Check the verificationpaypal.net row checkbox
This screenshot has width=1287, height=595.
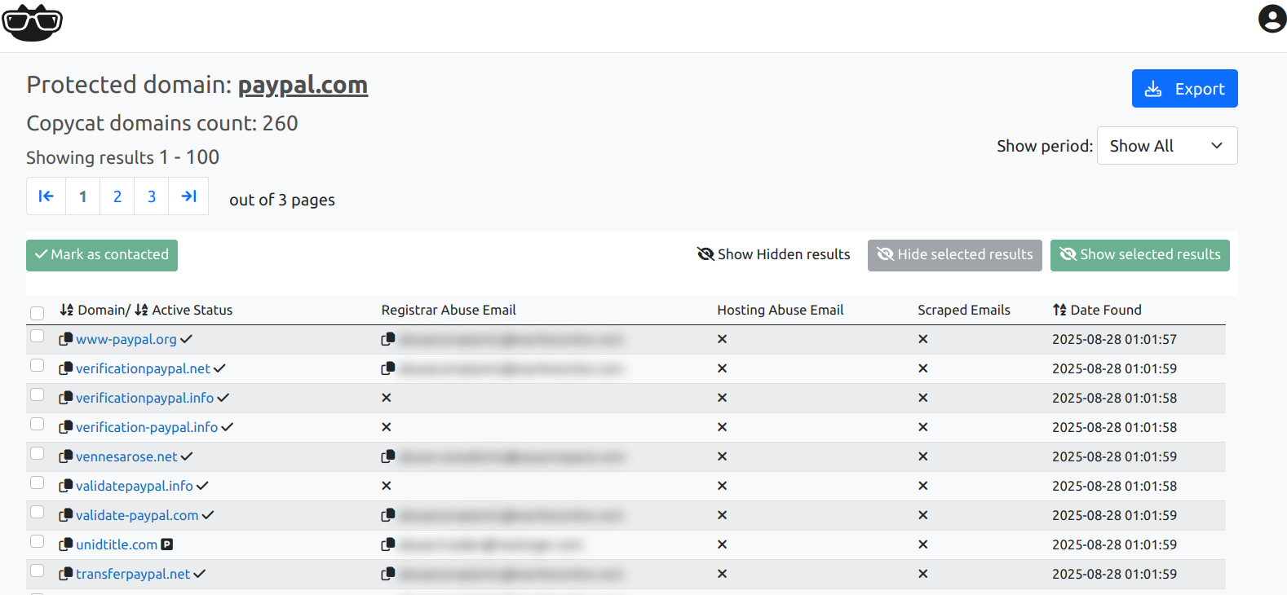37,365
